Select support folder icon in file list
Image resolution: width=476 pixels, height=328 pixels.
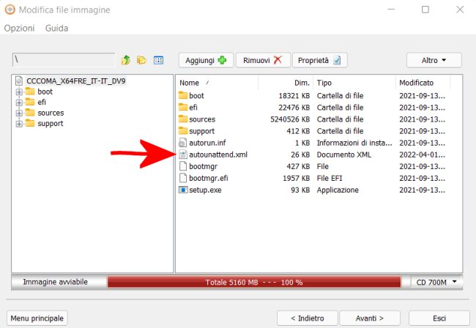point(183,131)
